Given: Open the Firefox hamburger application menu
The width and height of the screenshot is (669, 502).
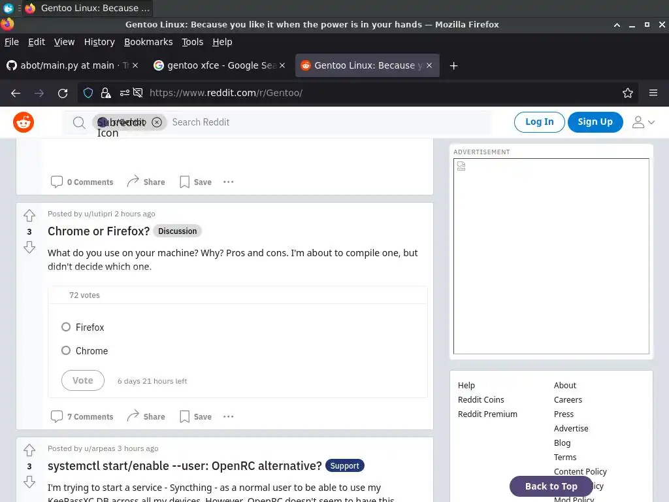Looking at the screenshot, I should tap(653, 93).
